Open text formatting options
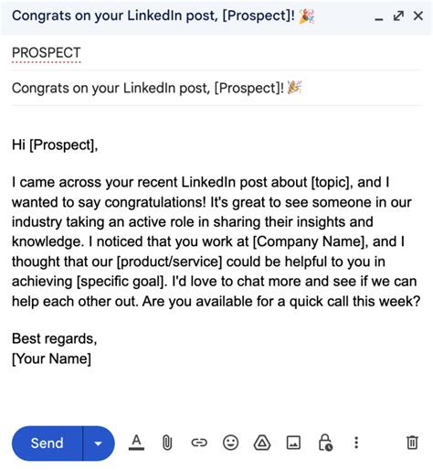This screenshot has height=470, width=433. click(x=136, y=443)
